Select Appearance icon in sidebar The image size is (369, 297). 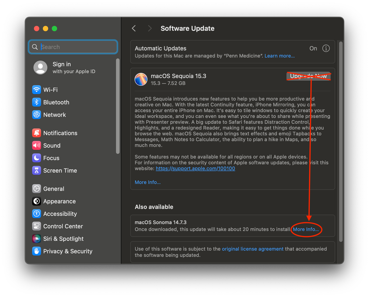[37, 201]
